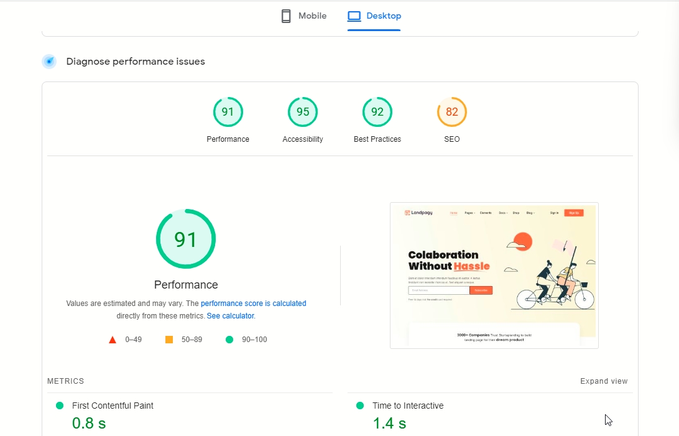The image size is (679, 436).
Task: Click the mobile phone icon
Action: pyautogui.click(x=286, y=16)
